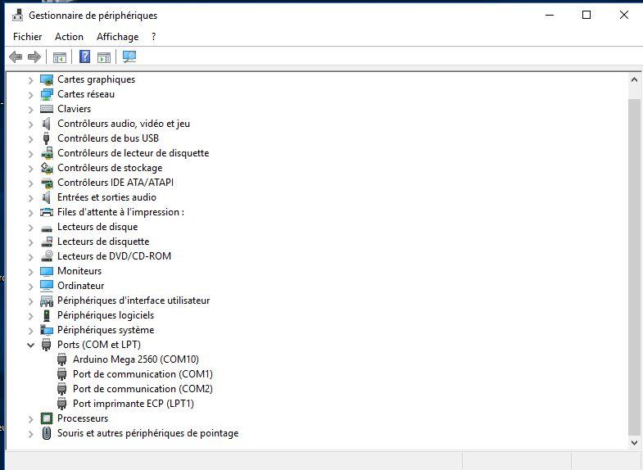Click the scrollbar down arrow

(x=634, y=442)
